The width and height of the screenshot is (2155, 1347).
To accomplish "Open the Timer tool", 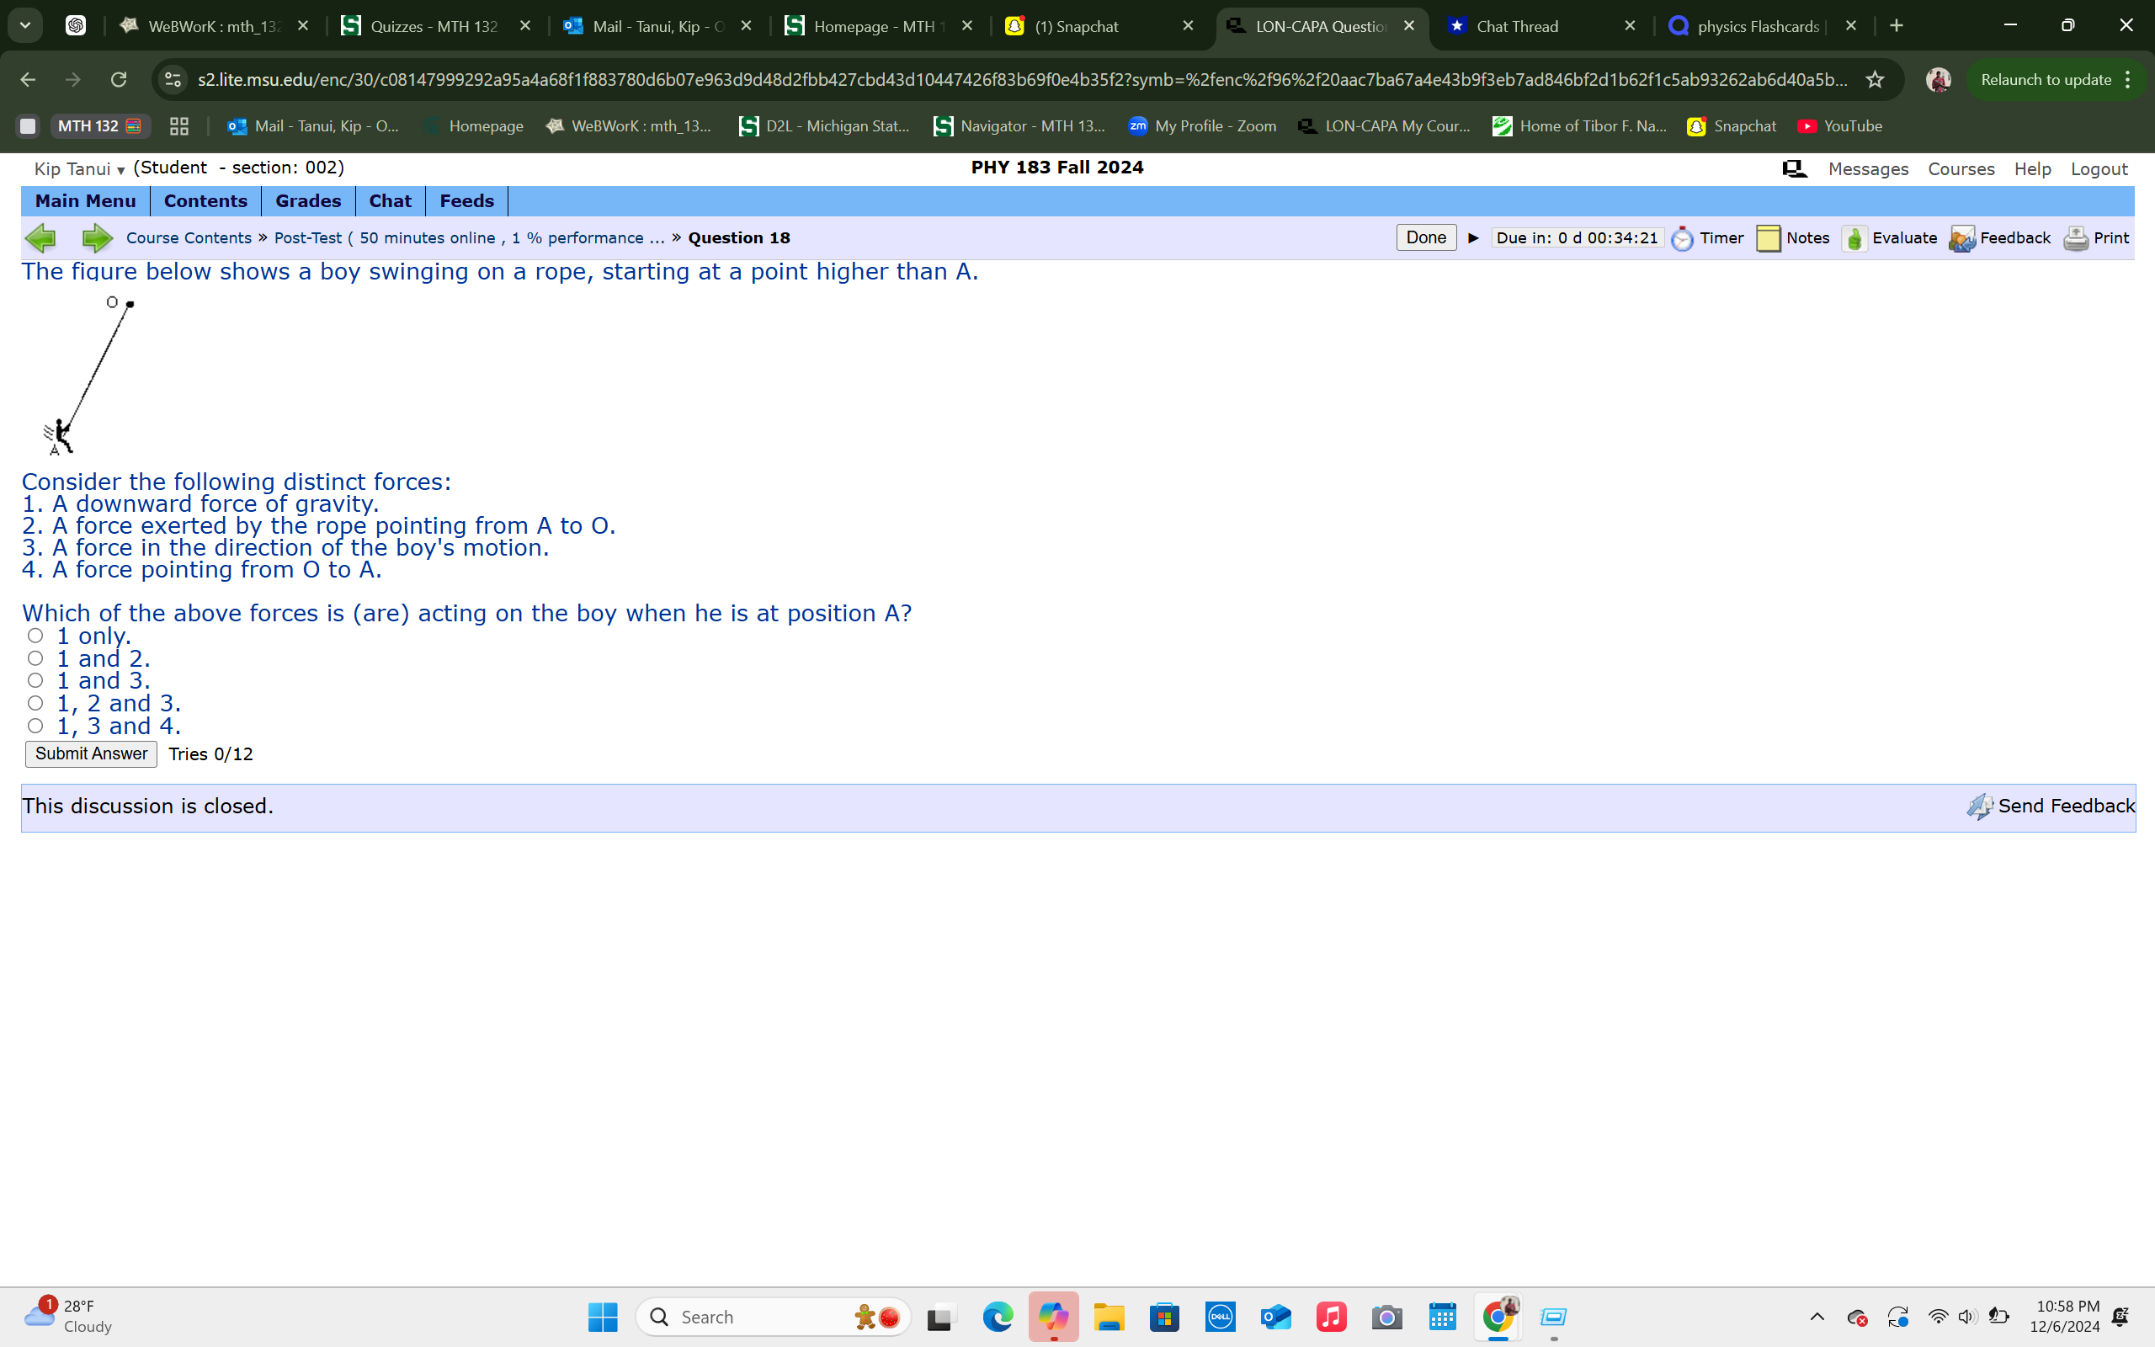I will click(x=1707, y=238).
